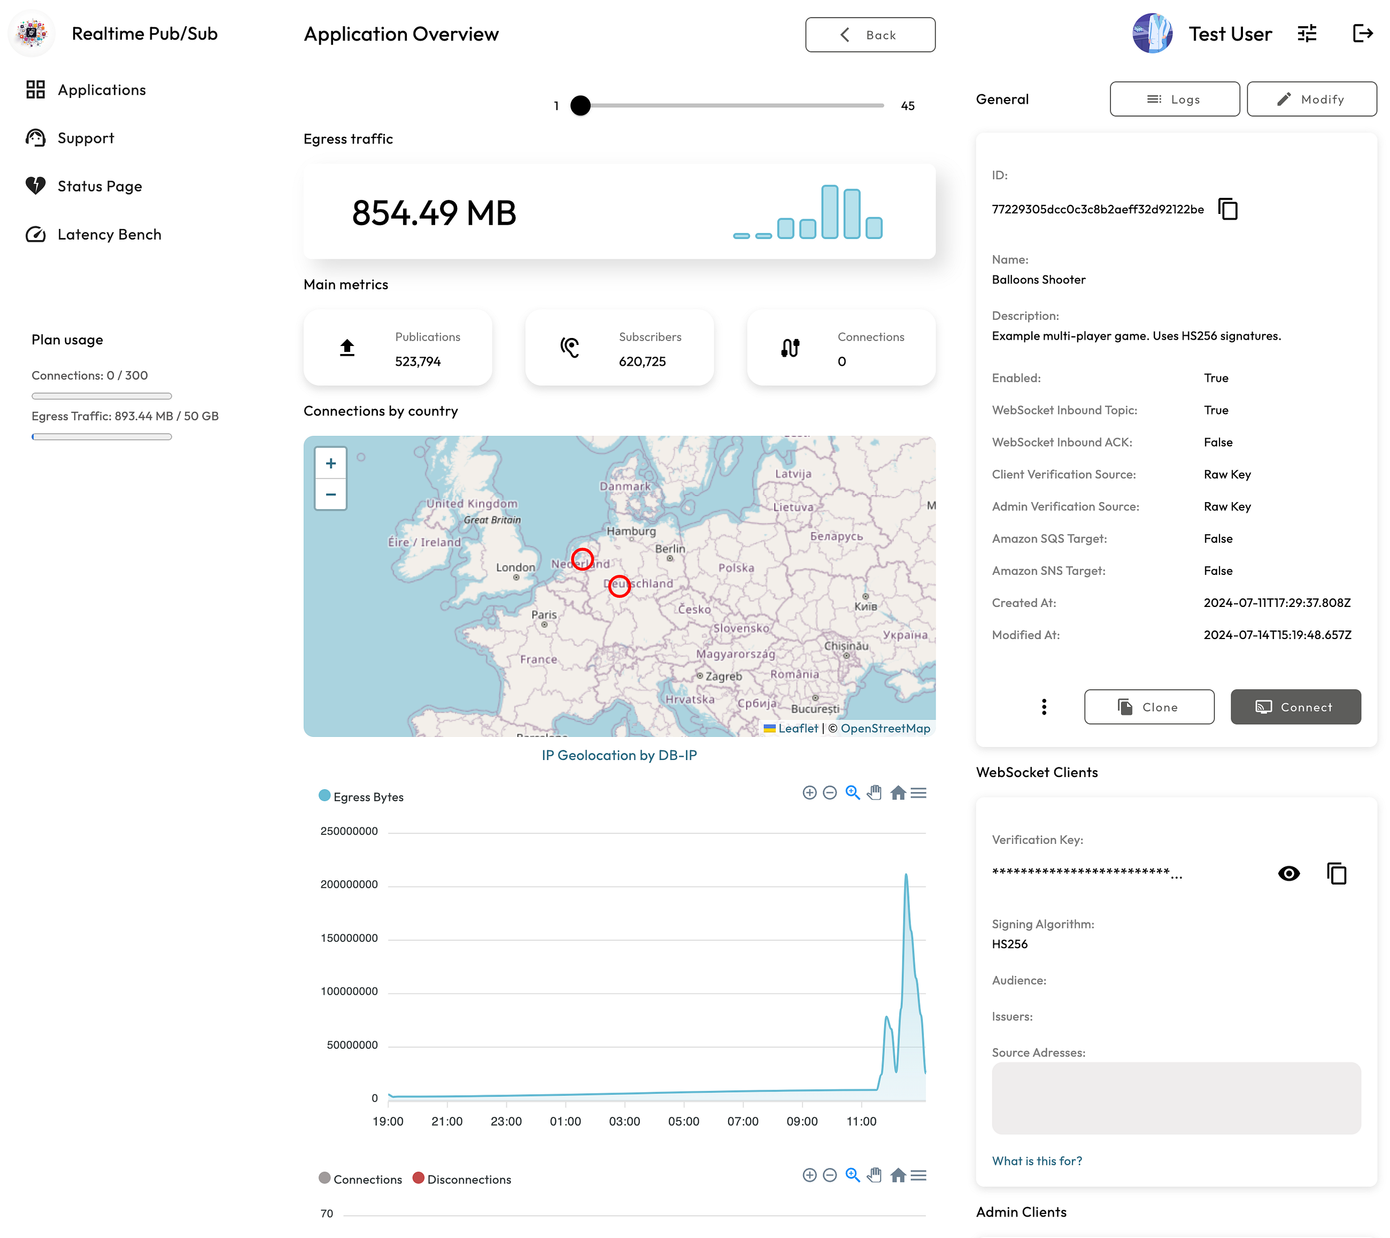Click the time range slider handle

(581, 105)
